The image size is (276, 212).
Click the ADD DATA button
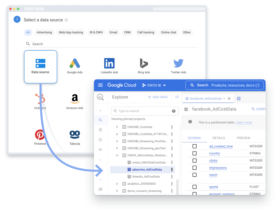tap(157, 97)
